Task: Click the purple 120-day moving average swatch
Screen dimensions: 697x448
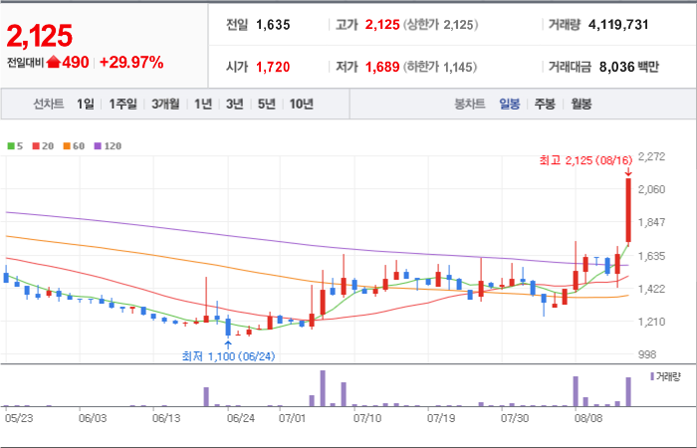Action: click(98, 146)
